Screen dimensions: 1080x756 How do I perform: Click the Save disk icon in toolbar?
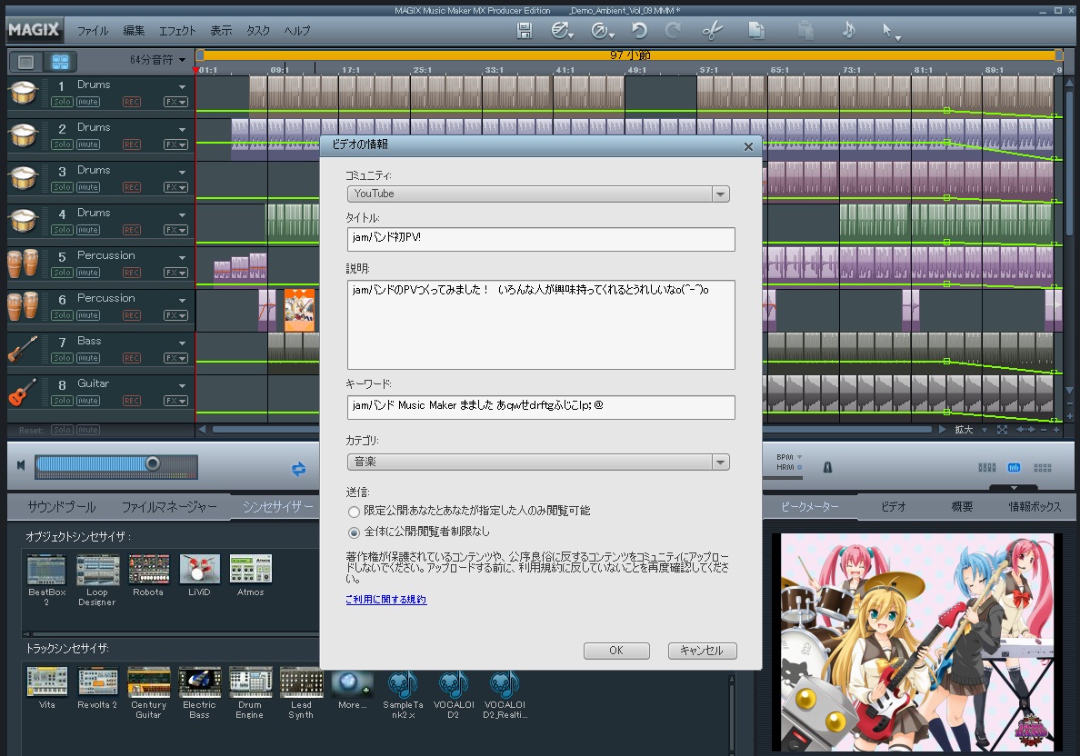point(525,31)
